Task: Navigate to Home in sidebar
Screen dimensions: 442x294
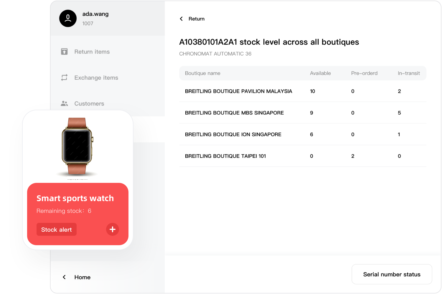Action: click(x=82, y=277)
